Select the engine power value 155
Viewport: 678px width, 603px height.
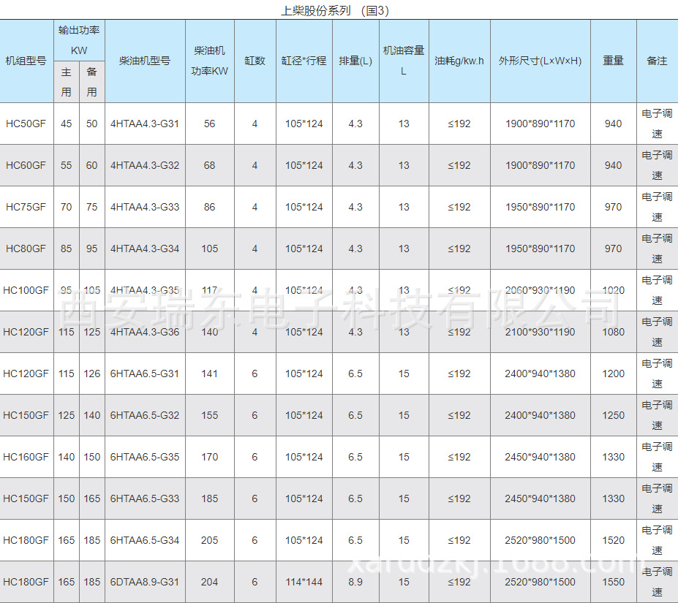[x=210, y=415]
